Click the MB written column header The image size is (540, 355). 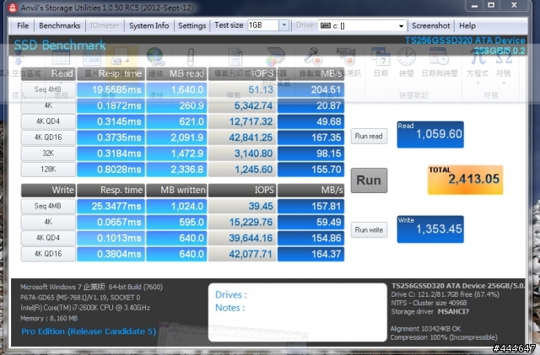click(176, 190)
